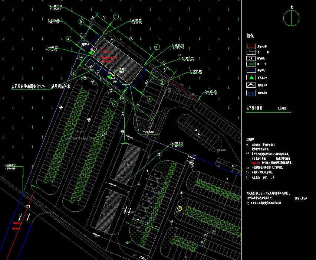Click the north arrow compass circle
316x260 pixels.
(292, 17)
